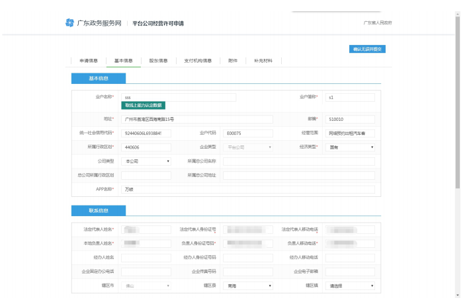Switch to the 股东信息 tab
The image size is (469, 302).
click(x=158, y=60)
